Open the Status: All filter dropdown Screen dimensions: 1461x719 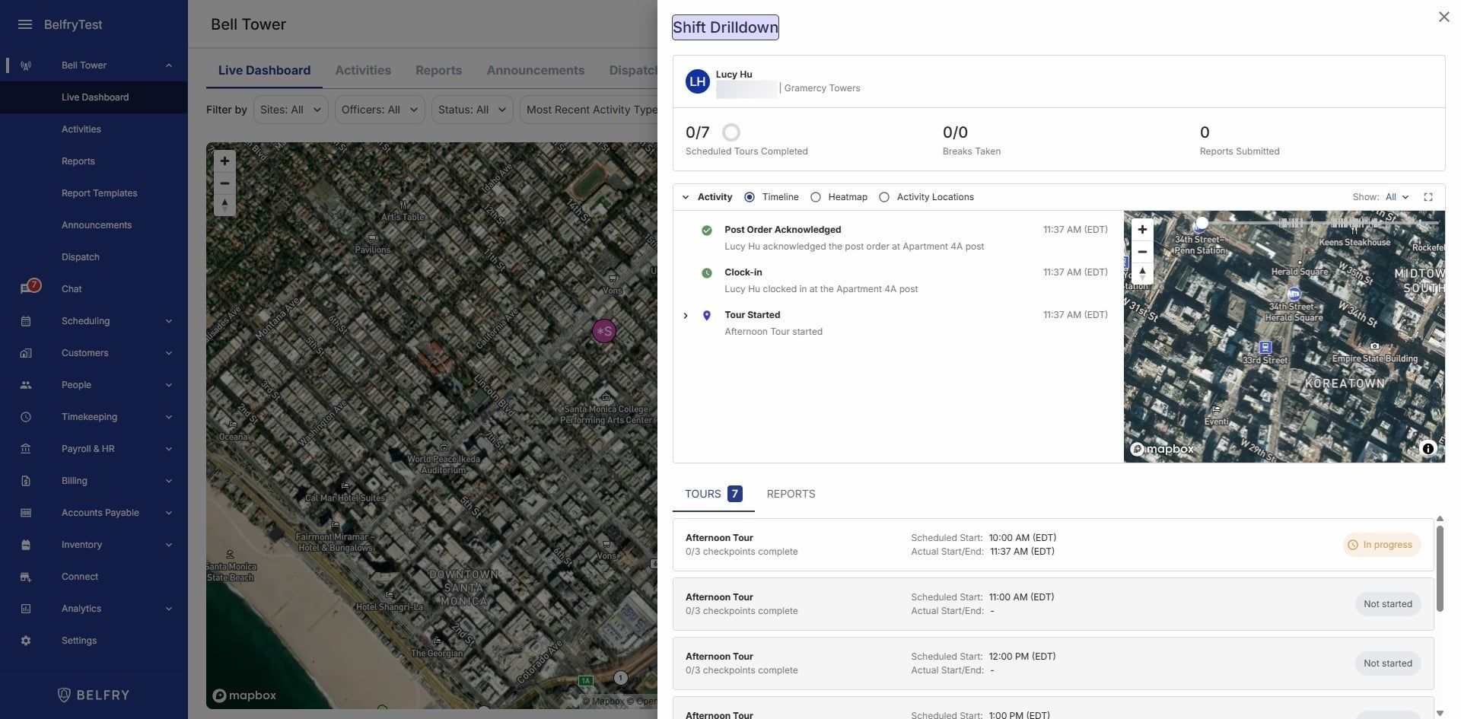[x=473, y=110]
